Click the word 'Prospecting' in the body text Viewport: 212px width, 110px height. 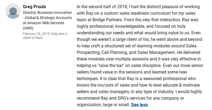[x=88, y=53]
